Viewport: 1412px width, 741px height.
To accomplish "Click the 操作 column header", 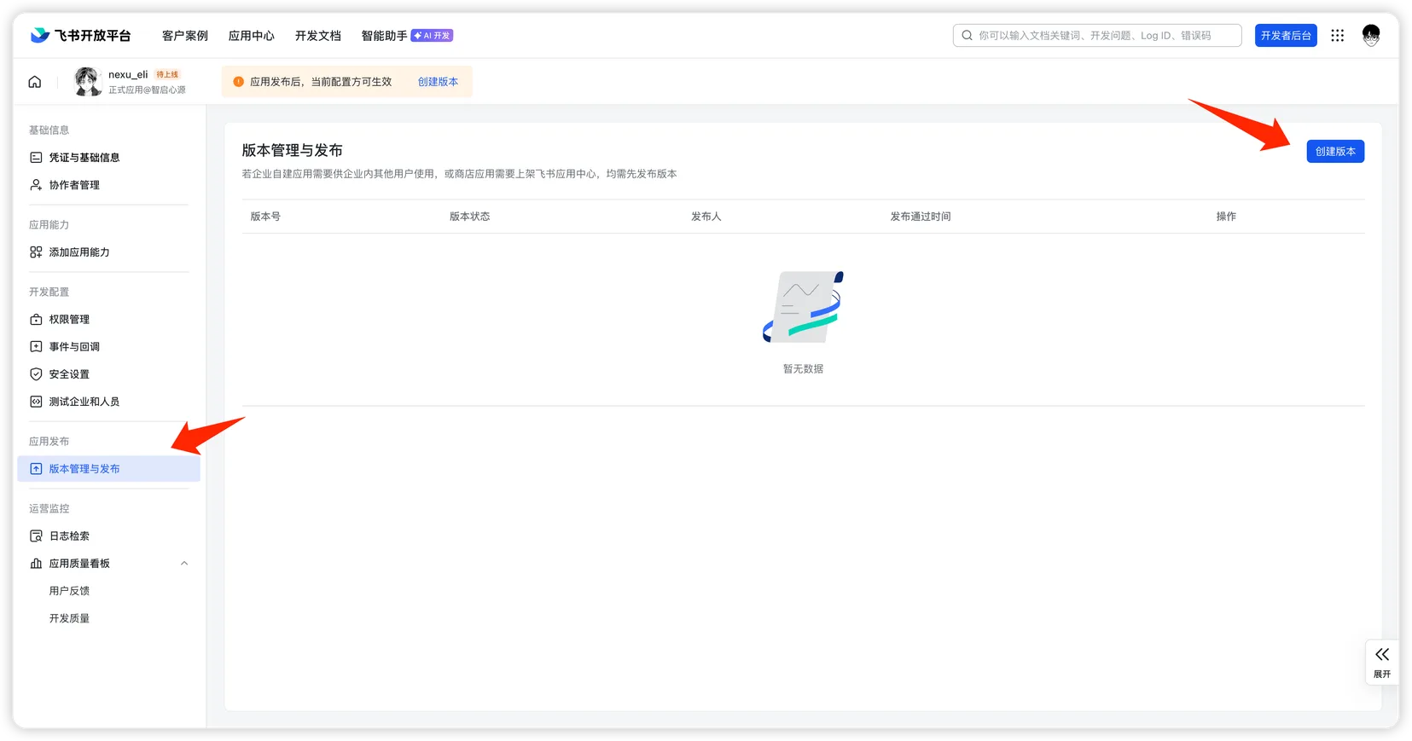I will pyautogui.click(x=1226, y=217).
